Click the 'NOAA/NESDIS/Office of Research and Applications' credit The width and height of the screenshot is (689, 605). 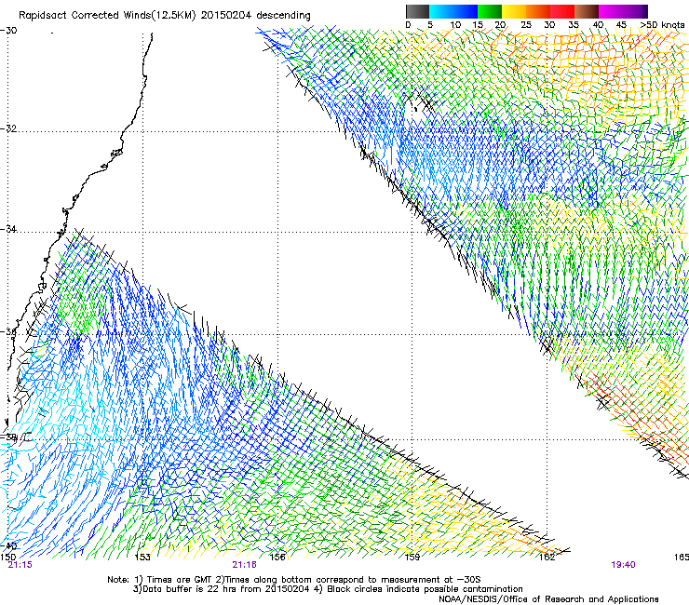(x=548, y=599)
